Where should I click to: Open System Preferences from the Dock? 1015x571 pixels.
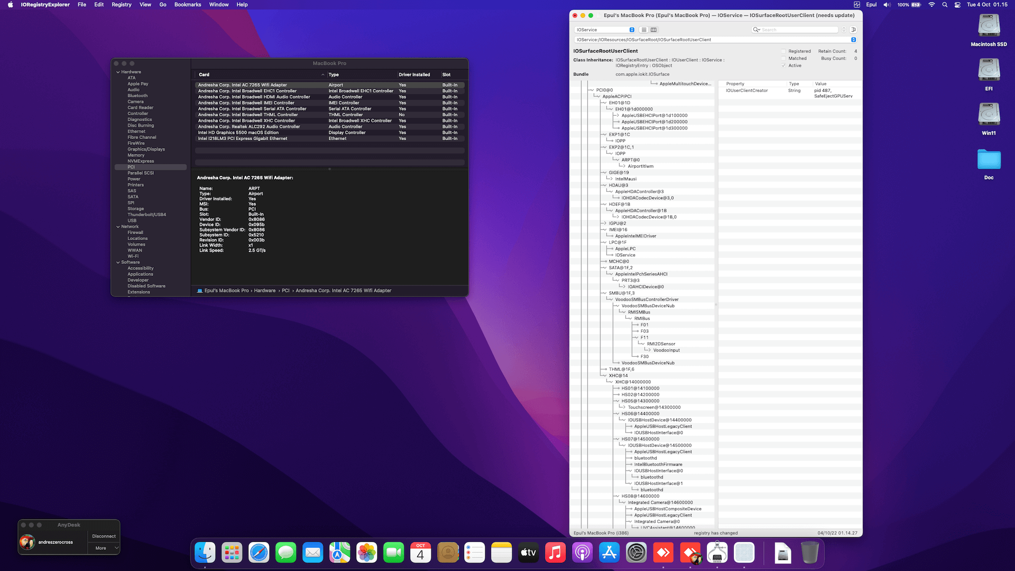pyautogui.click(x=636, y=553)
